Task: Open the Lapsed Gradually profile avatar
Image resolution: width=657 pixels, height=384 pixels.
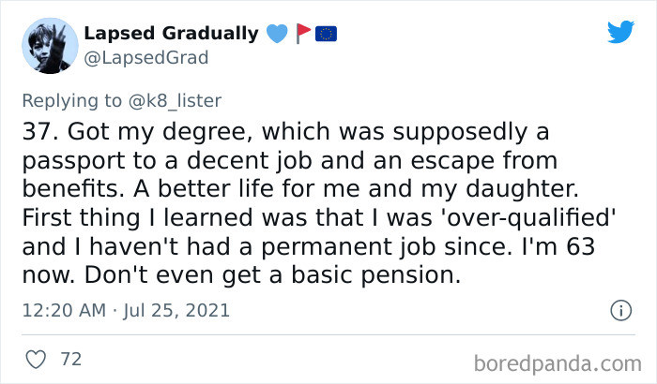Action: coord(48,45)
